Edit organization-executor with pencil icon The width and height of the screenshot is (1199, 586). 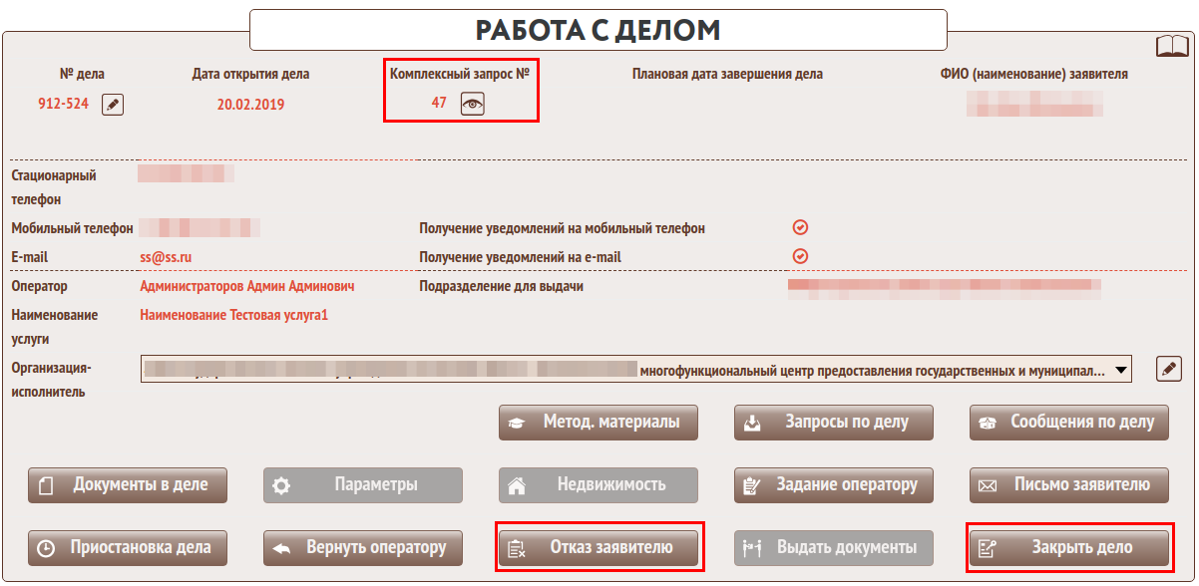point(1168,369)
